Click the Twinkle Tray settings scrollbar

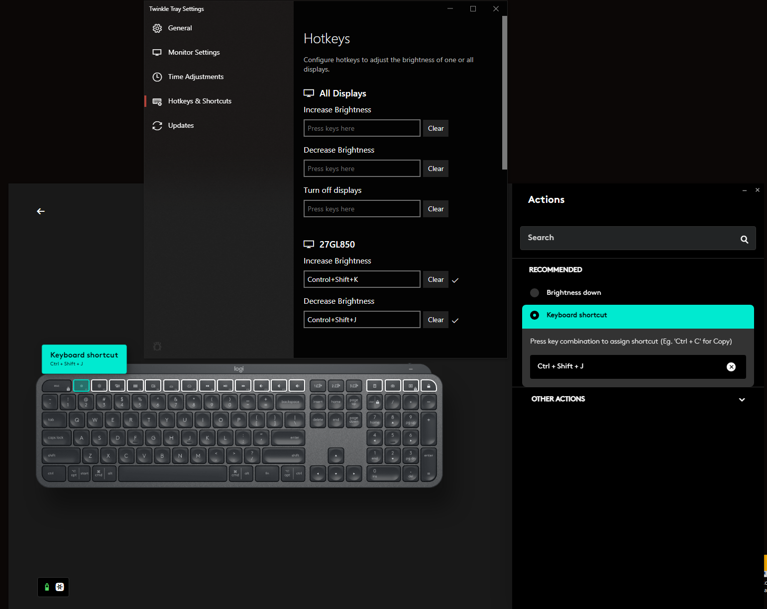(504, 93)
